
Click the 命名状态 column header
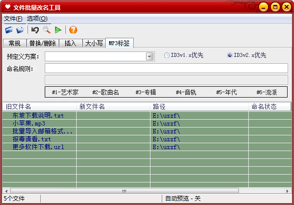pyautogui.click(x=269, y=106)
